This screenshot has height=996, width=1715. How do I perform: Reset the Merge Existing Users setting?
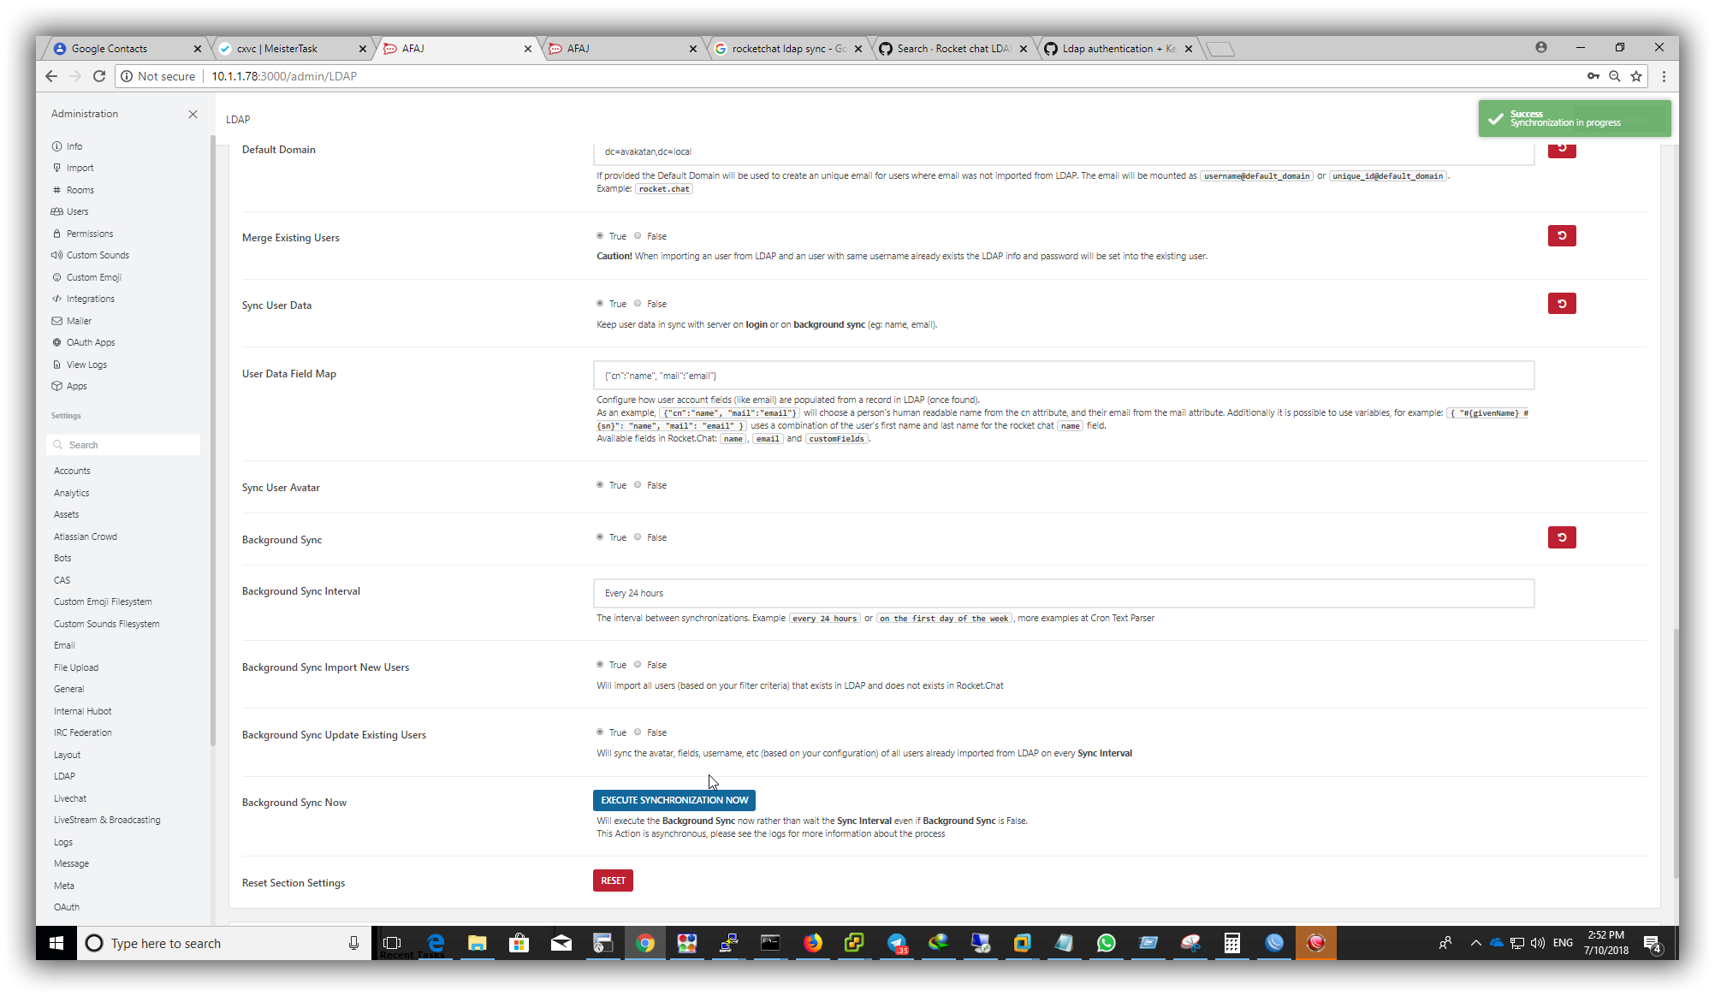coord(1561,235)
